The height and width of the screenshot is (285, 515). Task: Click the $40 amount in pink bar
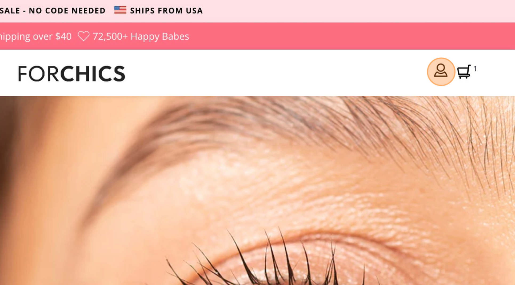[x=63, y=36]
